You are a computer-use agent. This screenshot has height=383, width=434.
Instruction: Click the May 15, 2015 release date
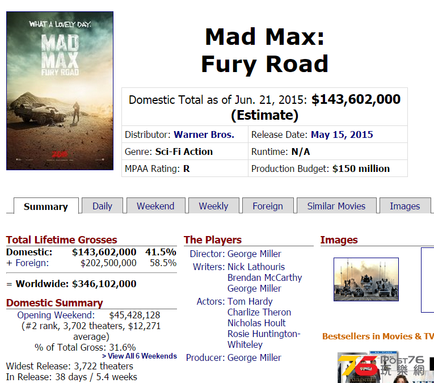342,134
